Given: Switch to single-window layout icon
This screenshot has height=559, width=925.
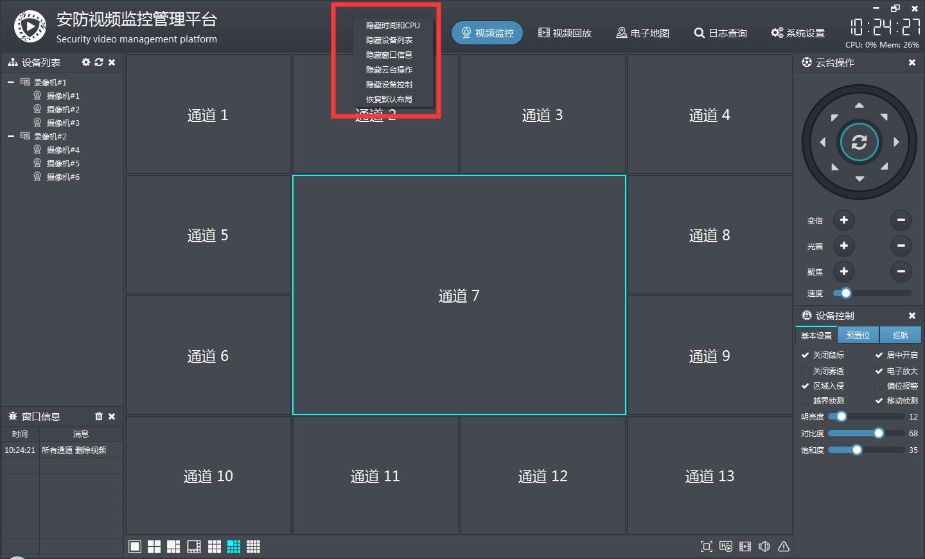Looking at the screenshot, I should tap(135, 547).
